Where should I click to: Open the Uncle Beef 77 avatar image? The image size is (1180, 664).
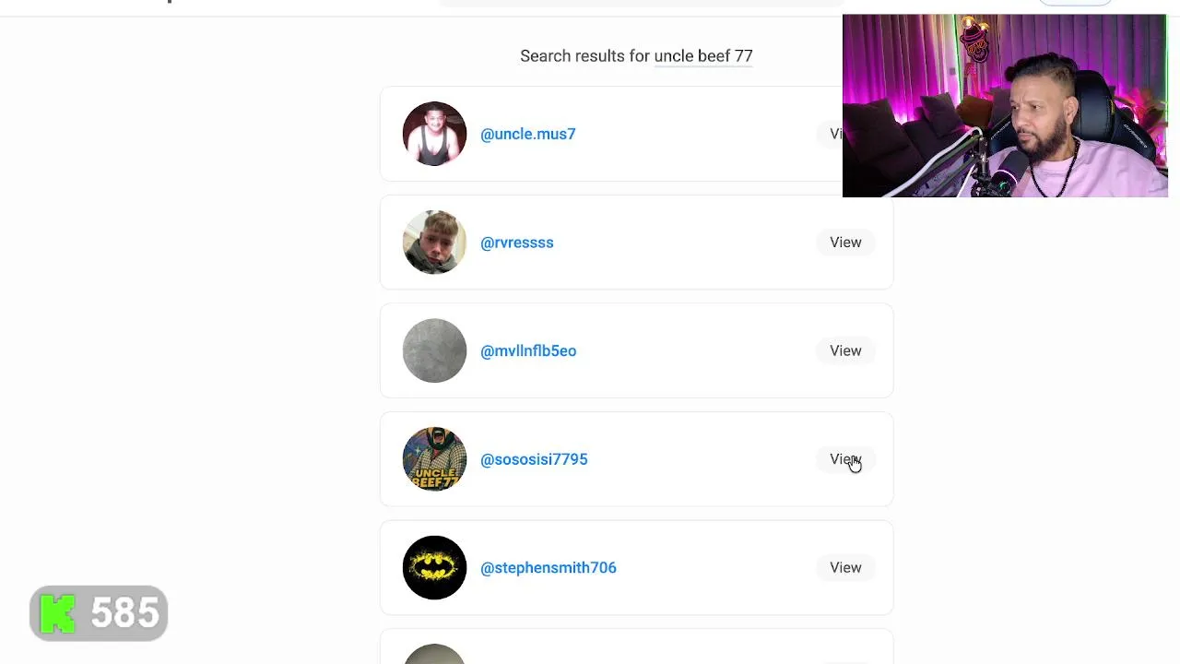tap(434, 459)
